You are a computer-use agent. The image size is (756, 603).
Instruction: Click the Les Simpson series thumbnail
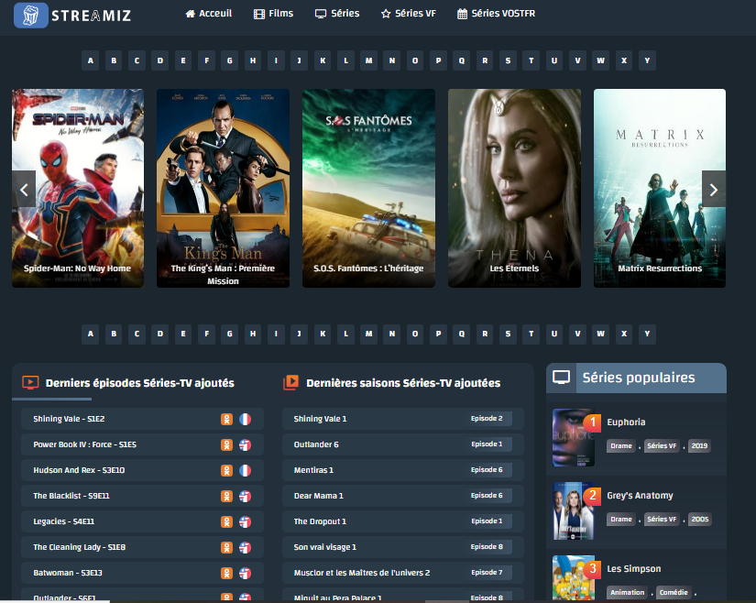point(574,577)
